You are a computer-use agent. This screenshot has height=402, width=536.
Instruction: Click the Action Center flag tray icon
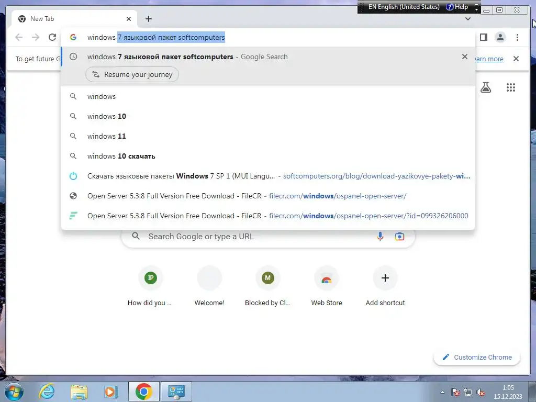coord(455,392)
